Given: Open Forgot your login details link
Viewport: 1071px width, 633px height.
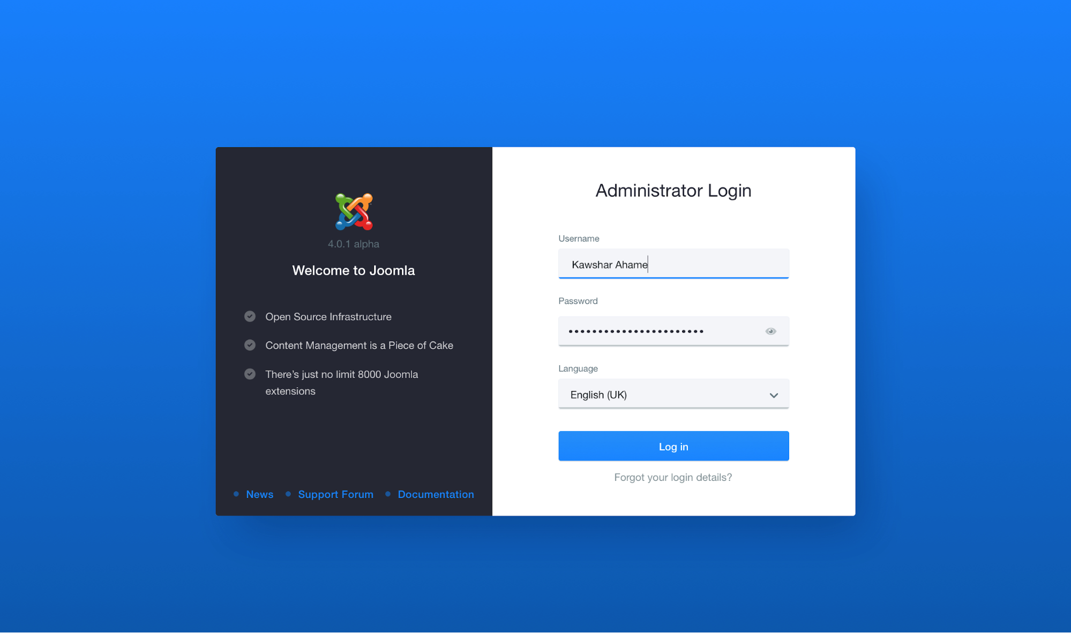Looking at the screenshot, I should tap(673, 477).
